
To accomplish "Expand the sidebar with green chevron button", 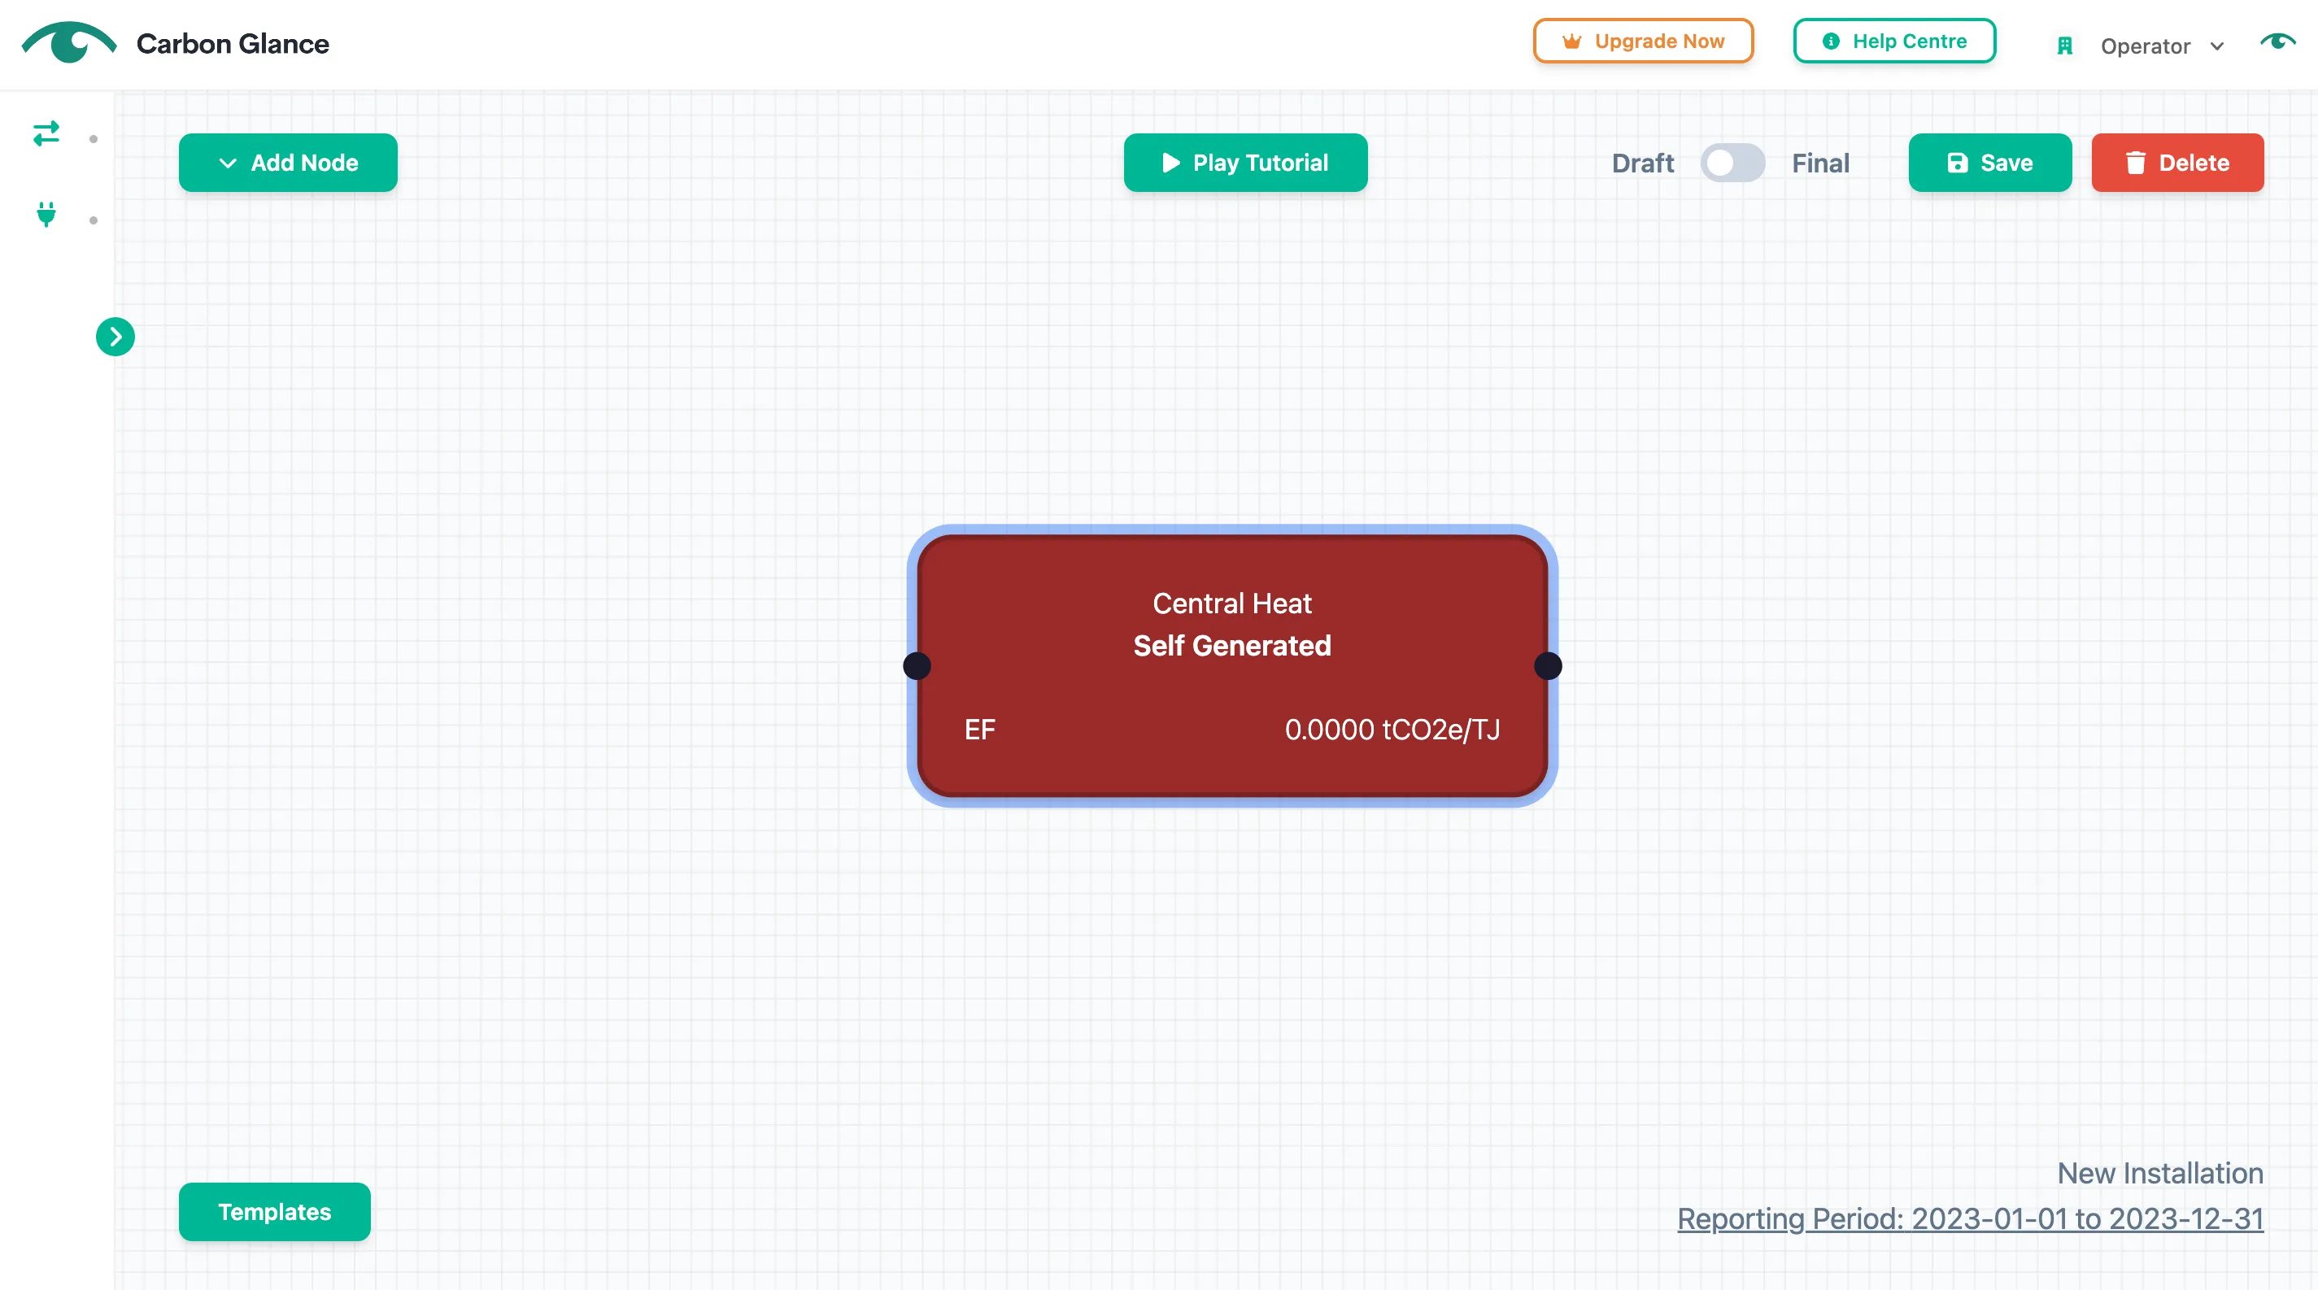I will coord(115,337).
